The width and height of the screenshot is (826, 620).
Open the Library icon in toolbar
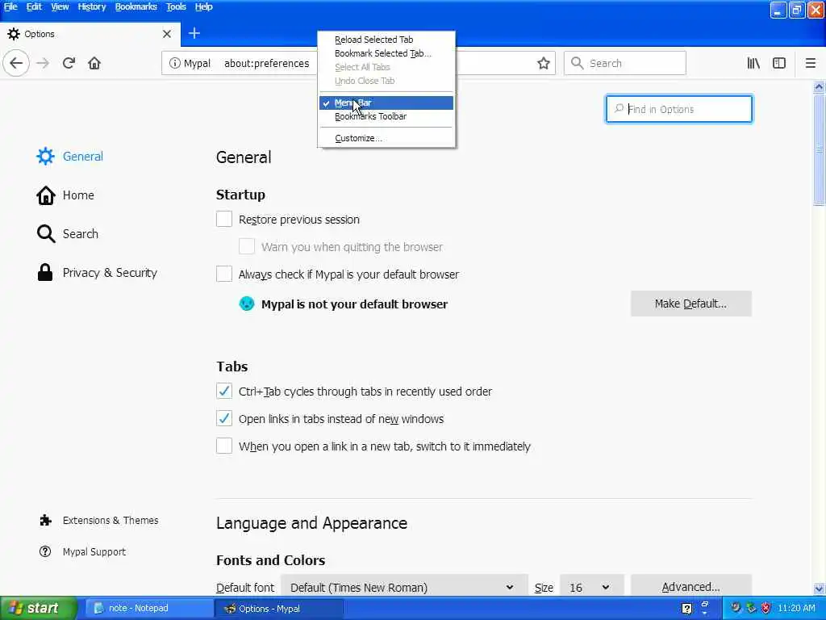tap(753, 63)
